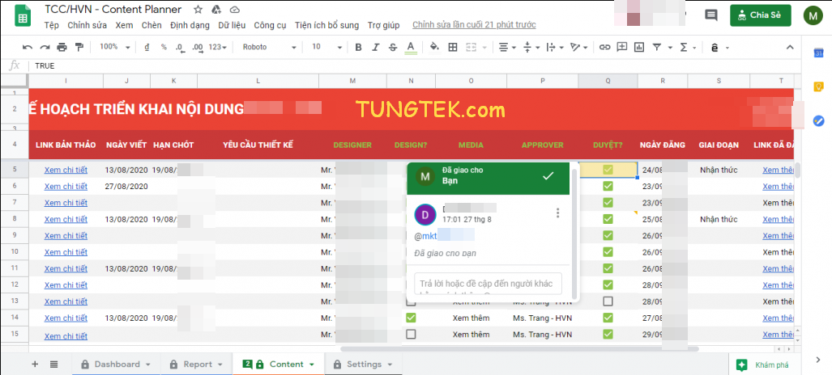832x375 pixels.
Task: Open the Định dạng menu
Action: pyautogui.click(x=190, y=25)
